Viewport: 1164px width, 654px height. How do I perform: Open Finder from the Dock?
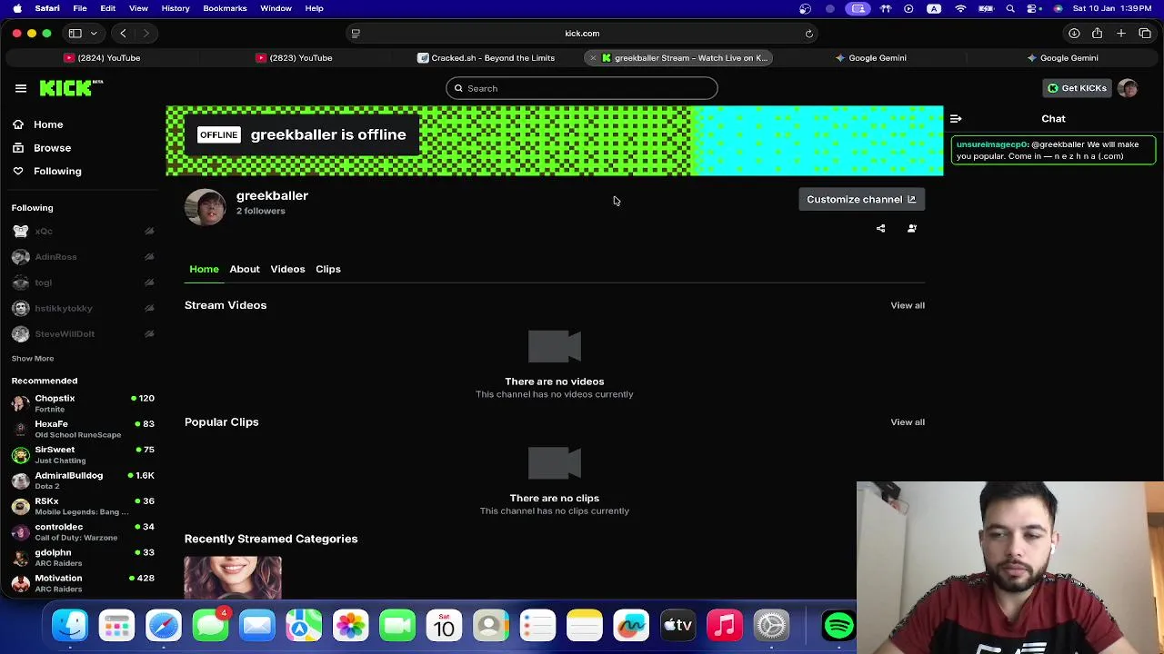click(x=70, y=625)
